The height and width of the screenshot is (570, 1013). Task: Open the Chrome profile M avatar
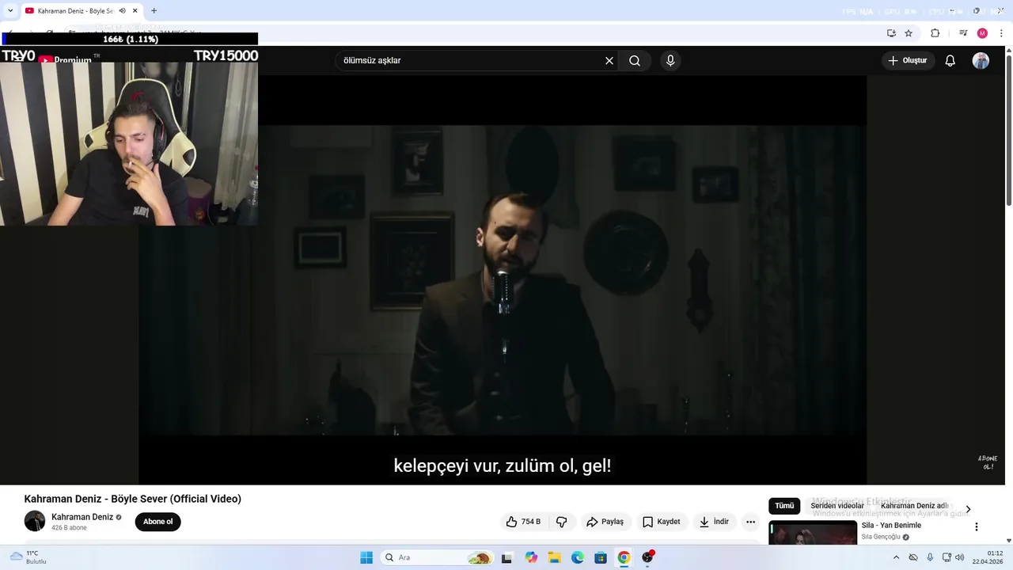(982, 33)
